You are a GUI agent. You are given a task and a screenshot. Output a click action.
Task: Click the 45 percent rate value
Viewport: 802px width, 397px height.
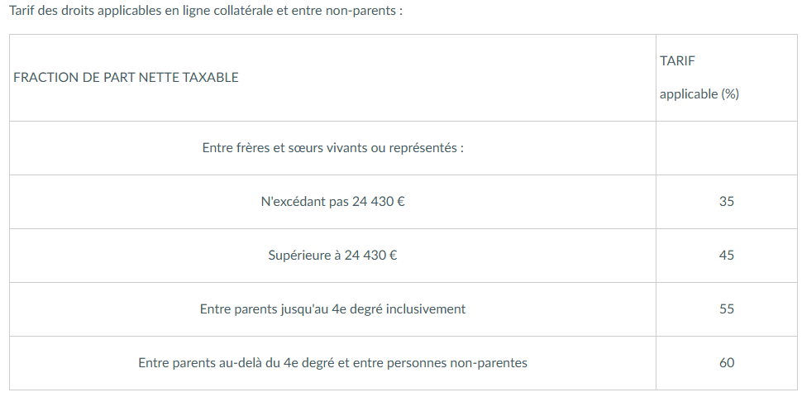(x=726, y=256)
